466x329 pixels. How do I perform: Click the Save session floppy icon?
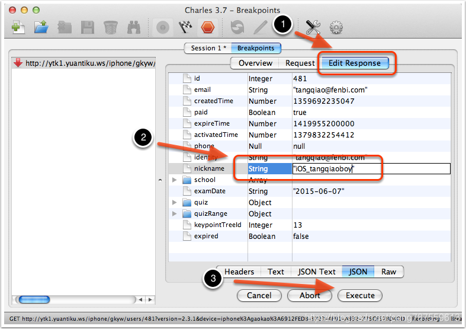(88, 27)
